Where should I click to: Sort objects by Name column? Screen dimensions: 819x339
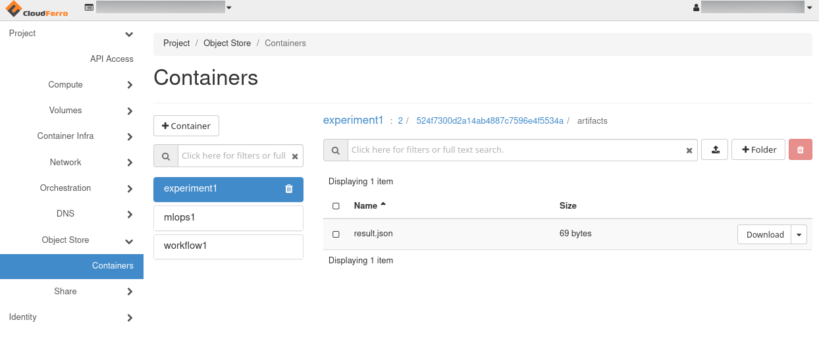369,205
